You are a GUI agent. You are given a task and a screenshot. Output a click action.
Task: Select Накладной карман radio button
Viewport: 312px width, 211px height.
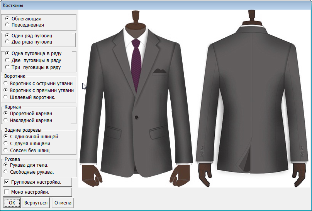coord(6,121)
